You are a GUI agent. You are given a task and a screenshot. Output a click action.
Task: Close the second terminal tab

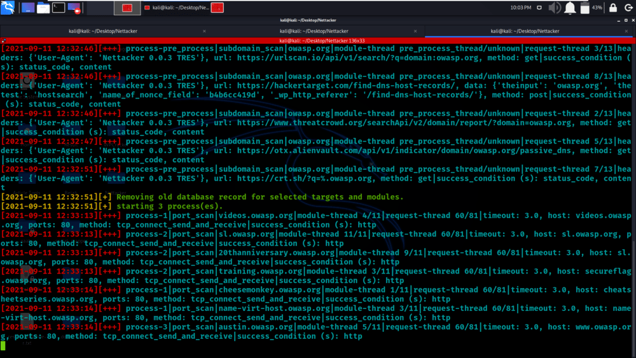click(415, 31)
